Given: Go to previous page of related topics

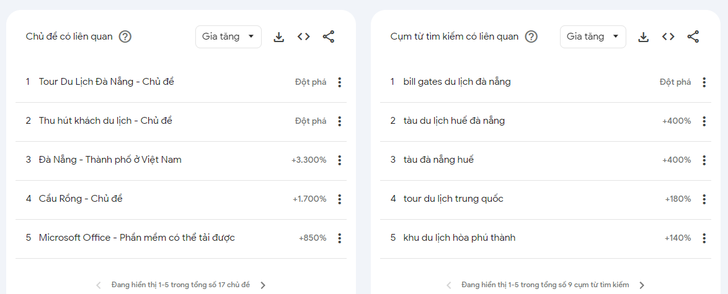Looking at the screenshot, I should pos(99,285).
